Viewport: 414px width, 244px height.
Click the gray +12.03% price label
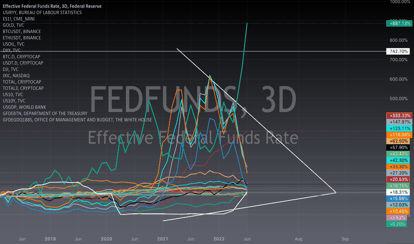[398, 205]
